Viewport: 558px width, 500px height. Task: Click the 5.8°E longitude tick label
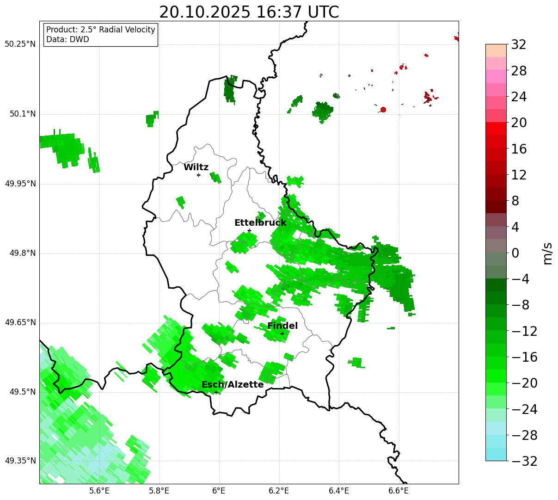click(159, 491)
